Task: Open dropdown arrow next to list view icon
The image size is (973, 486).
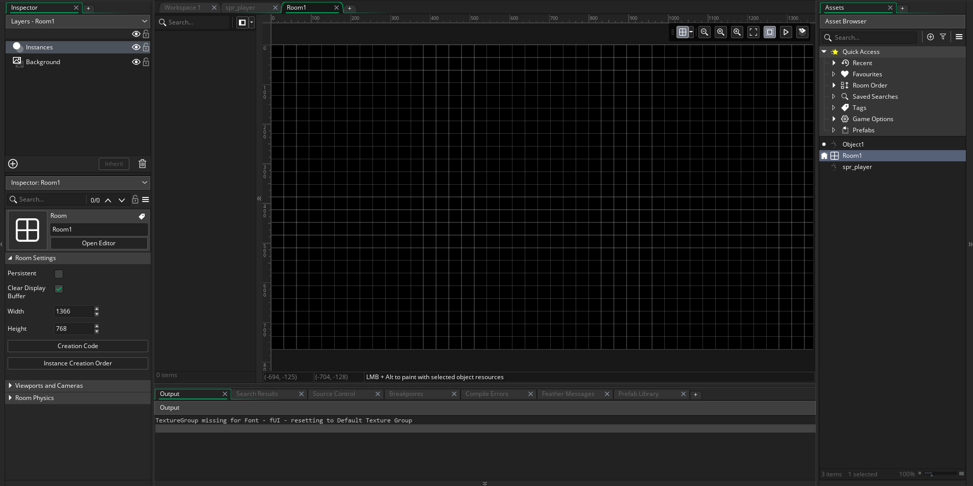Action: coord(252,22)
